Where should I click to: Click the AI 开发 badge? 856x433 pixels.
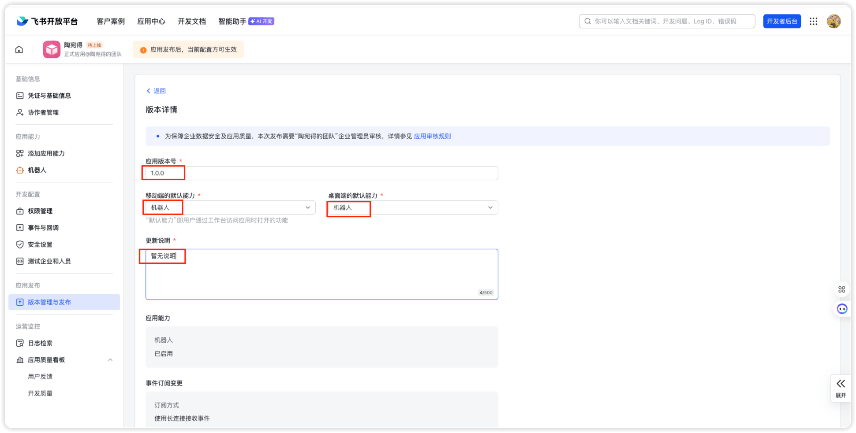point(262,21)
